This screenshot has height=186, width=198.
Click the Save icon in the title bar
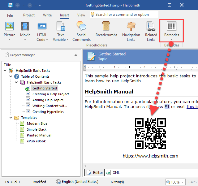point(10,5)
